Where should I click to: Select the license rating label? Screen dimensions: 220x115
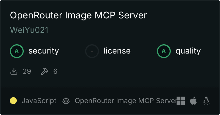click(x=117, y=51)
